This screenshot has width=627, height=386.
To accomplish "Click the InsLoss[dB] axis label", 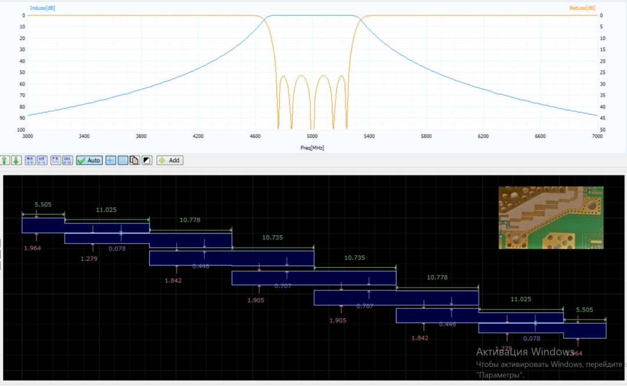I will 42,8.
